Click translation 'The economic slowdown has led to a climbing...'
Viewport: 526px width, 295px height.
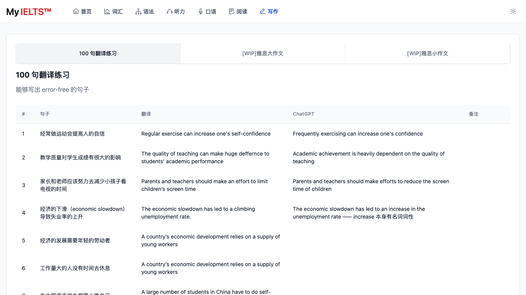198,213
